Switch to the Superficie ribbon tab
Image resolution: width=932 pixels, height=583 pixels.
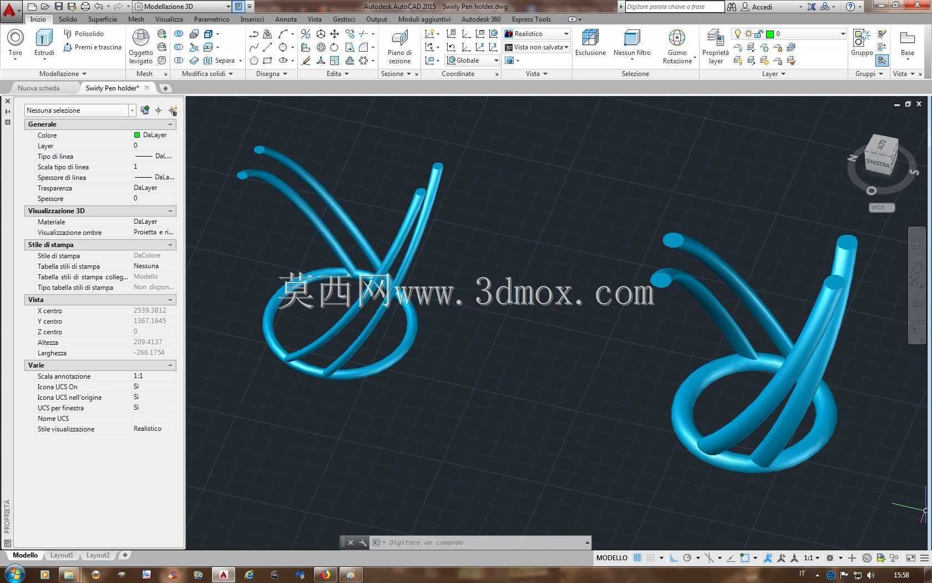[103, 19]
